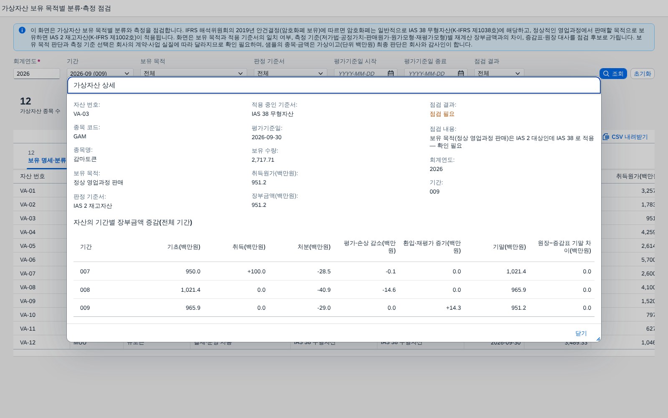Switch to the 보유 명세·분류 tab

pyautogui.click(x=47, y=157)
